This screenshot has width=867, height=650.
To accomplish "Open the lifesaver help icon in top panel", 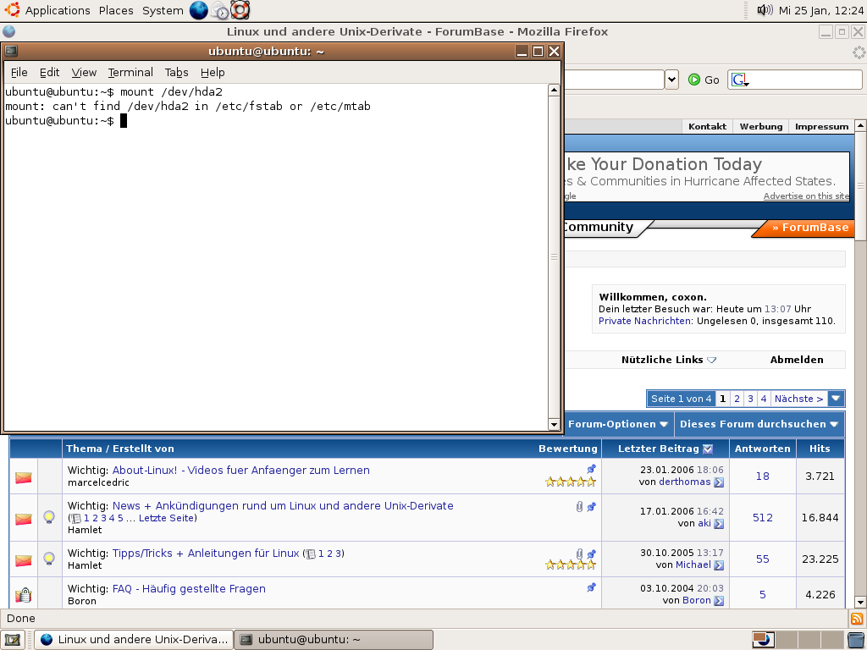I will tap(240, 10).
